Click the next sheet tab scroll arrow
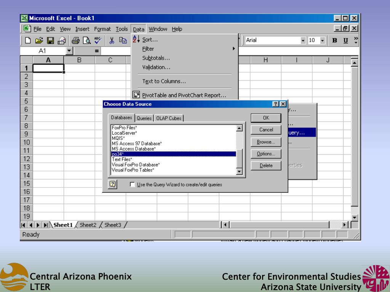Viewport: 390px width, 292px height. click(38, 225)
